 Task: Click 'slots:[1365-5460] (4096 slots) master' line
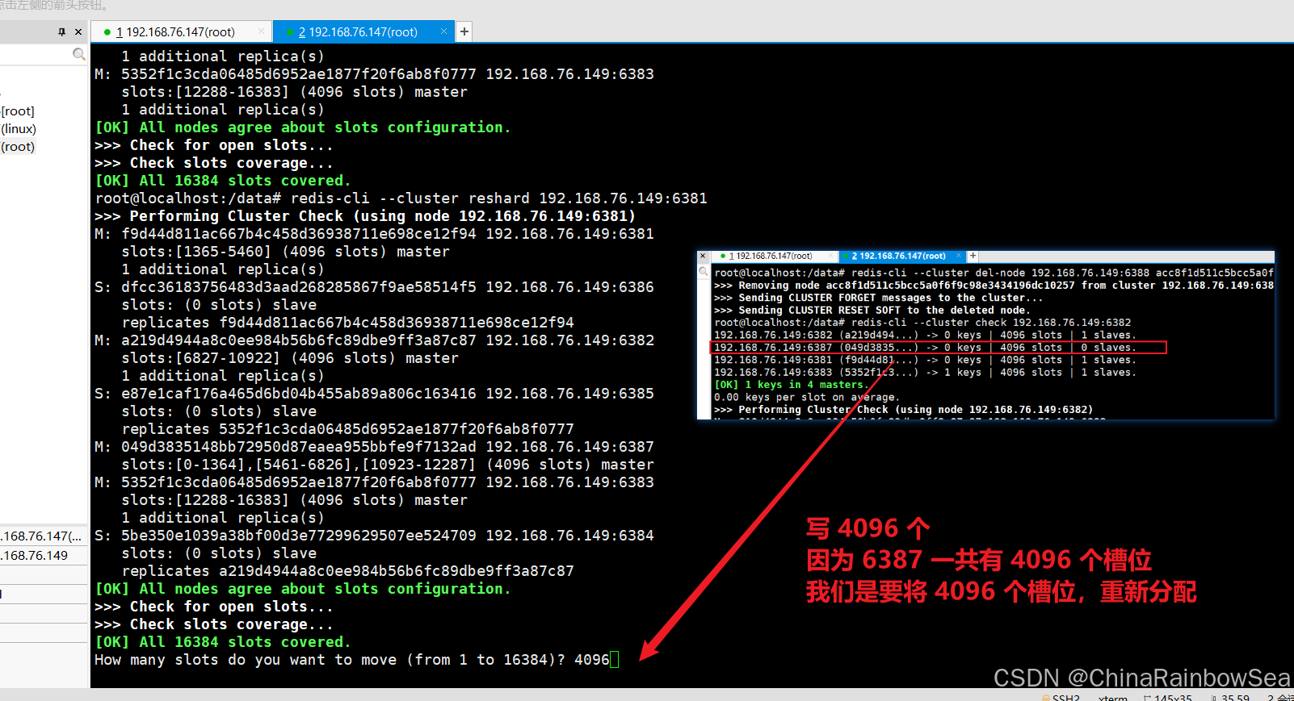point(285,252)
